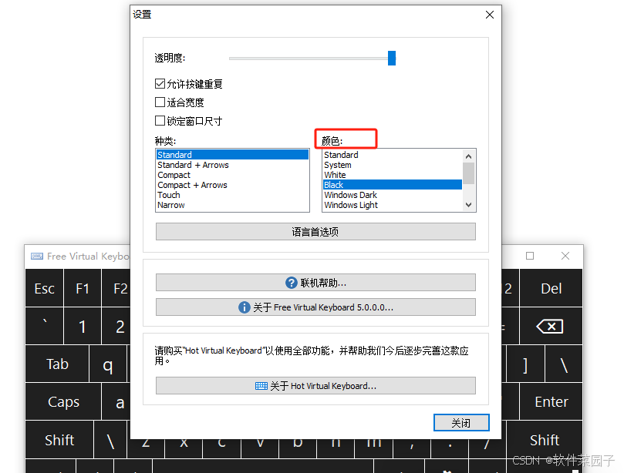Screen dimensions: 624x473
Task: Click the color list scroll up arrow
Action: (468, 156)
